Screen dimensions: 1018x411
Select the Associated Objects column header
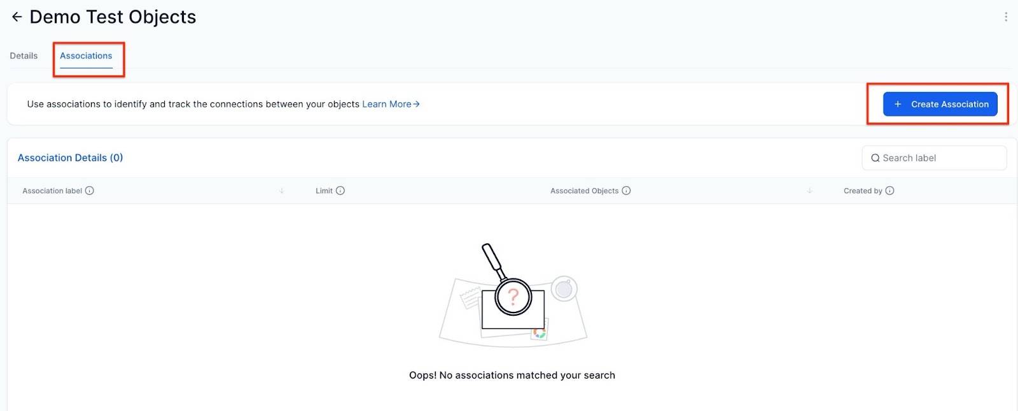coord(584,191)
